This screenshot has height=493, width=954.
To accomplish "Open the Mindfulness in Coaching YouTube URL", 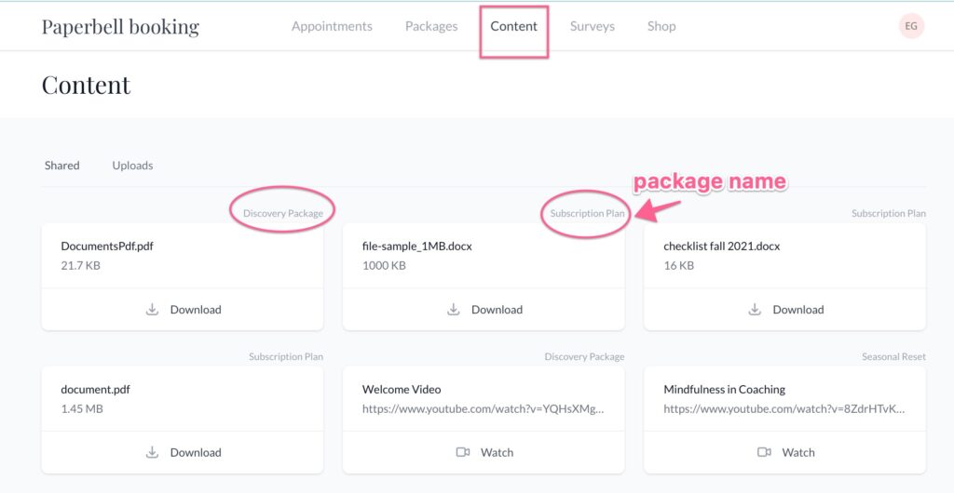I will point(784,408).
